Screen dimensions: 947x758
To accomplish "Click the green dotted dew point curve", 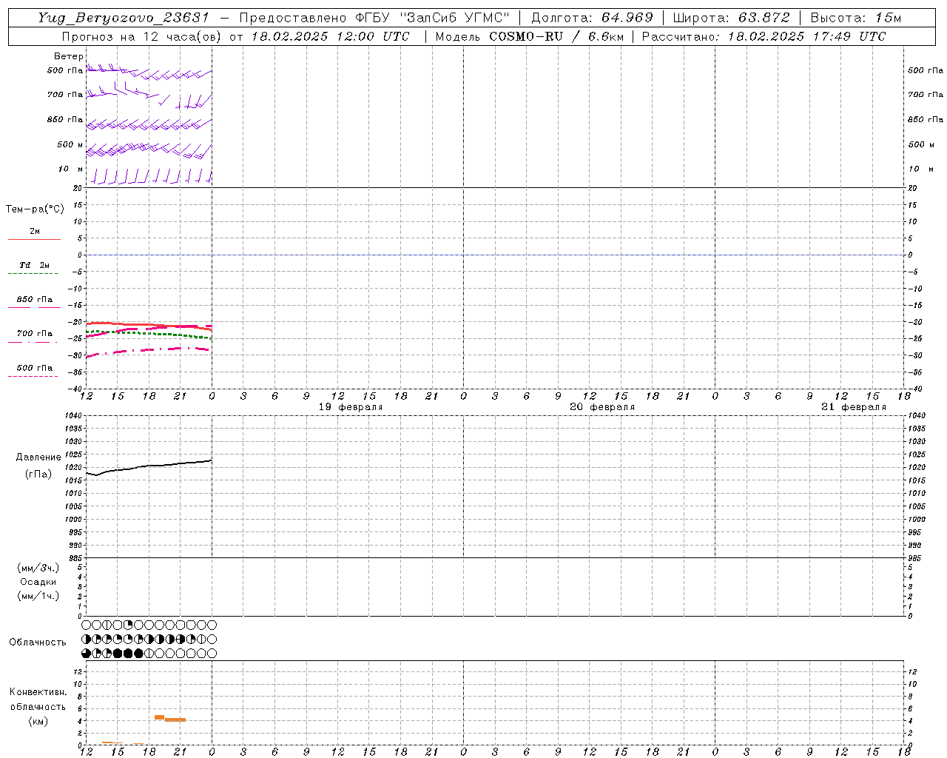I will [149, 334].
